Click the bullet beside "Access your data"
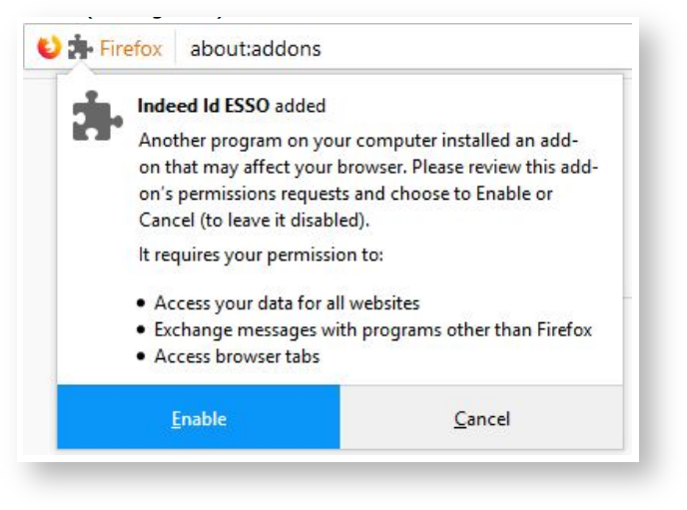 (144, 303)
